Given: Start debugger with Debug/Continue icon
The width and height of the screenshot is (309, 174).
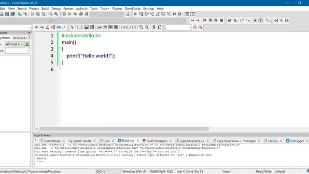Looking at the screenshot, I should pos(135,14).
